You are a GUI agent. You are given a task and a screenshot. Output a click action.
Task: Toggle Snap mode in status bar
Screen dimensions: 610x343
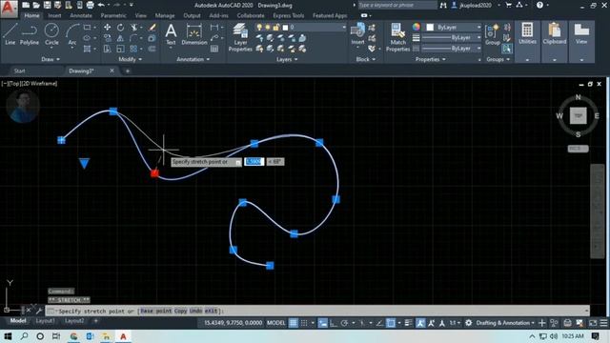[x=304, y=323]
